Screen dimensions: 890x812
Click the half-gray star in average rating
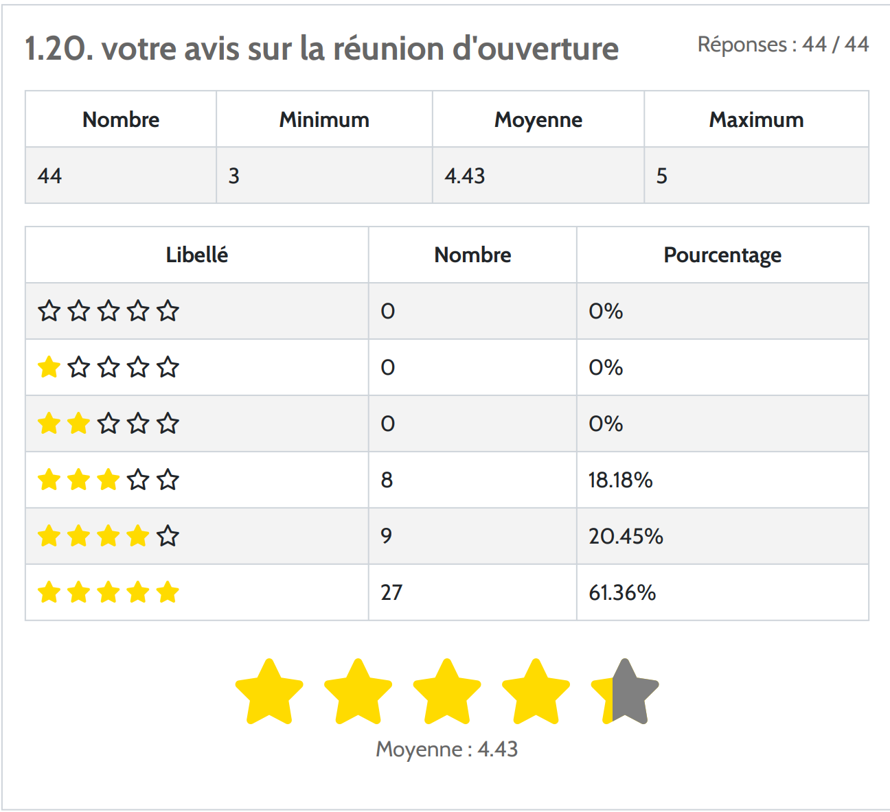(625, 692)
